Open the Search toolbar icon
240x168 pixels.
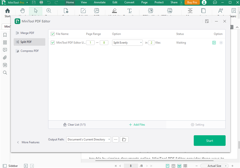[234, 11]
